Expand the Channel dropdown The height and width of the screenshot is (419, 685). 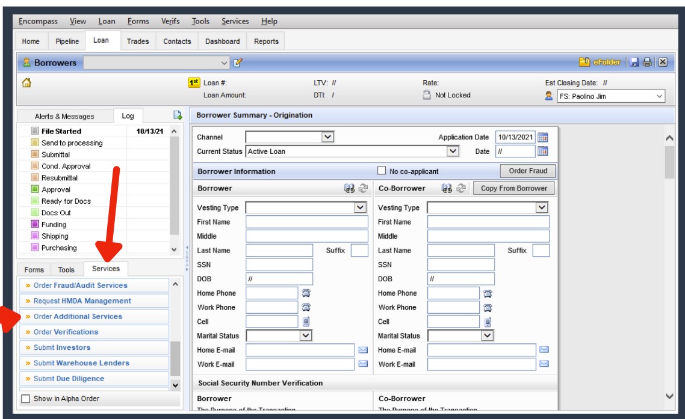(328, 136)
